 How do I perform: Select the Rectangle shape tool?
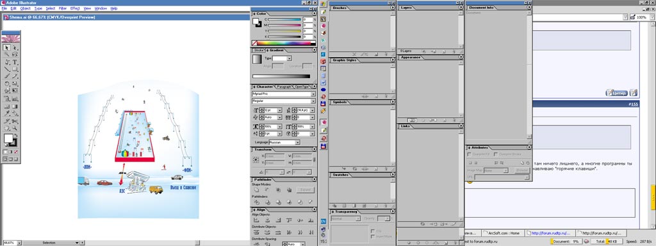(x=15, y=69)
